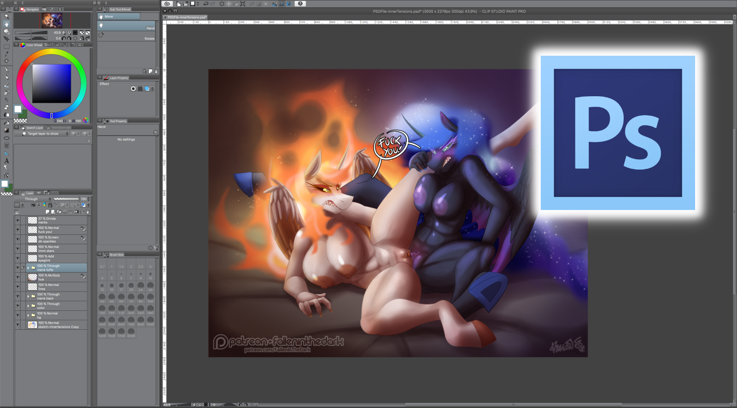
Task: Select the white main color swatch
Action: [x=18, y=109]
